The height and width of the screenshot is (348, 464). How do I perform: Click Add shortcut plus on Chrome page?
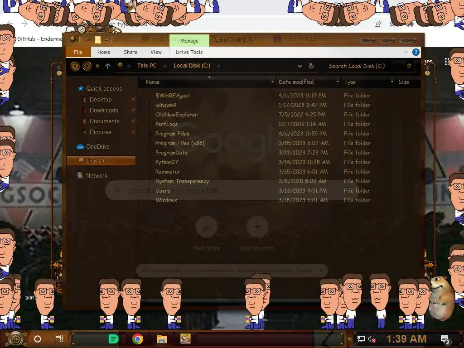(257, 227)
